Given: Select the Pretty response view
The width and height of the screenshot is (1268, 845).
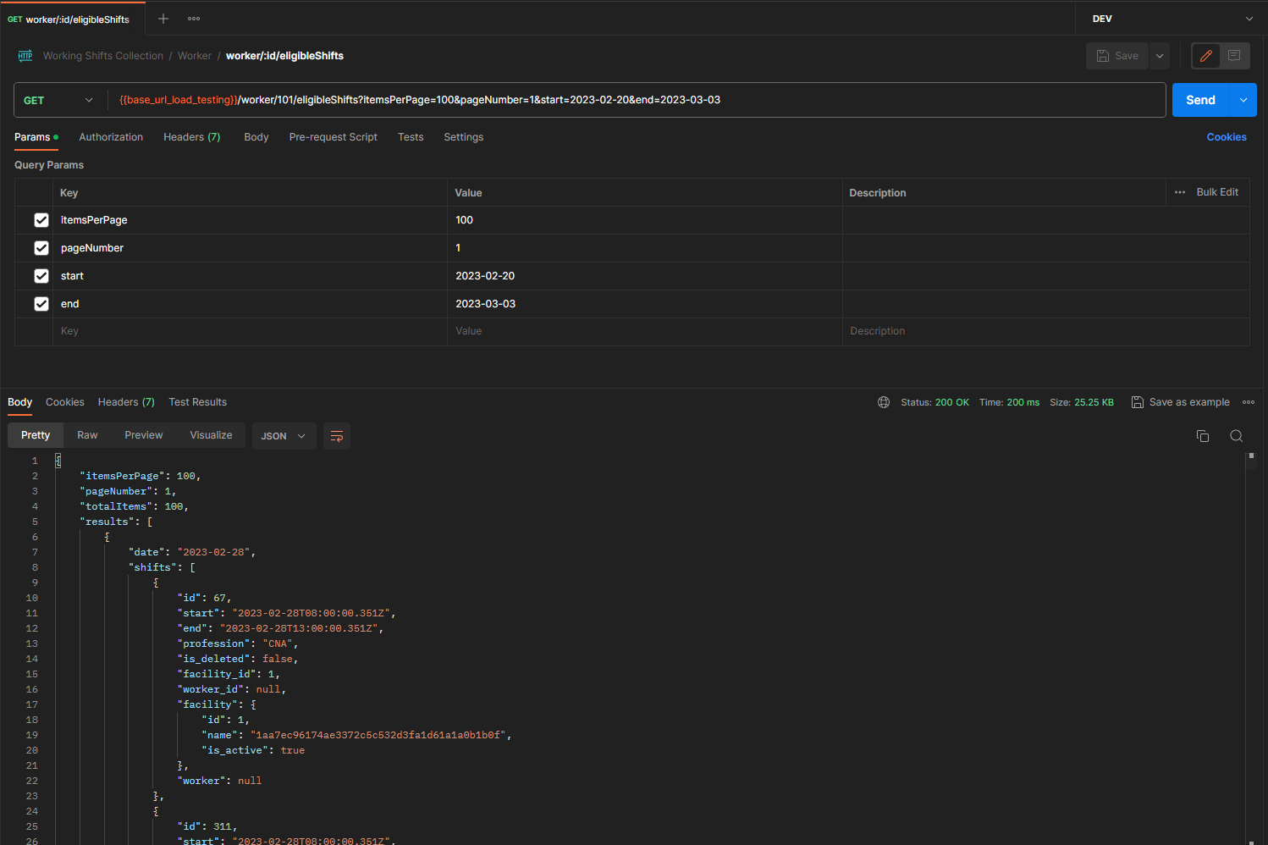Looking at the screenshot, I should (36, 435).
